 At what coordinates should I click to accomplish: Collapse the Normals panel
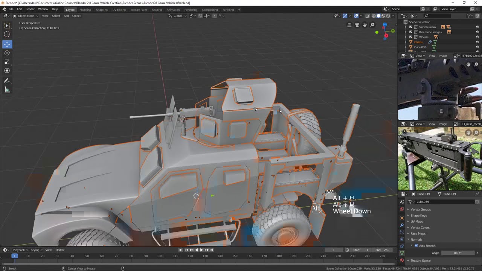point(416,239)
